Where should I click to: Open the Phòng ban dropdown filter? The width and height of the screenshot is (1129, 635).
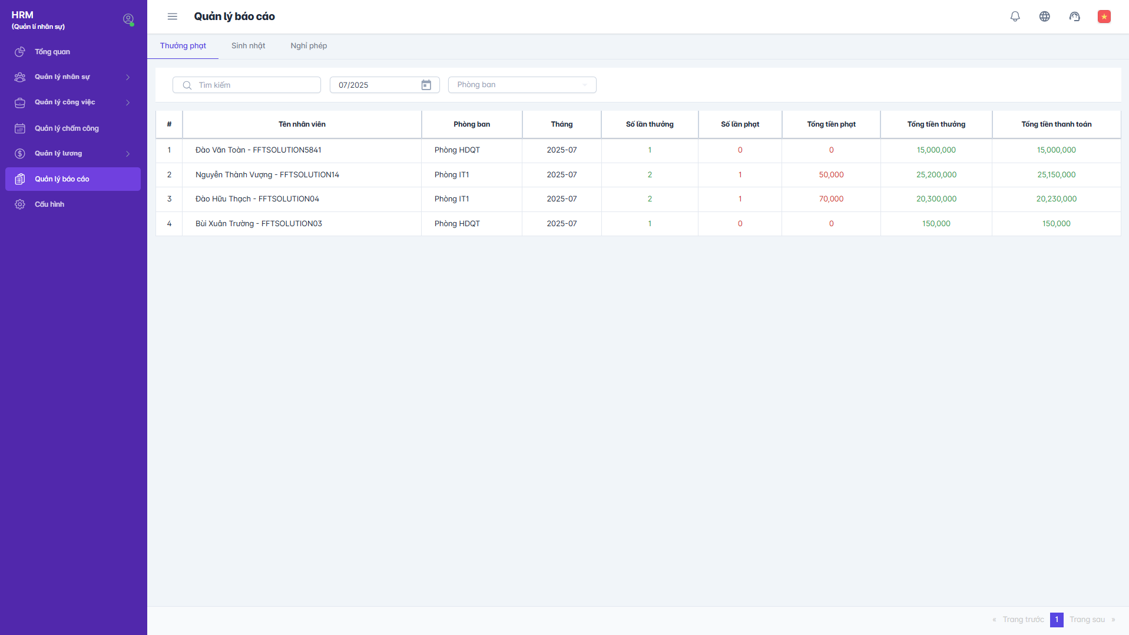[522, 85]
